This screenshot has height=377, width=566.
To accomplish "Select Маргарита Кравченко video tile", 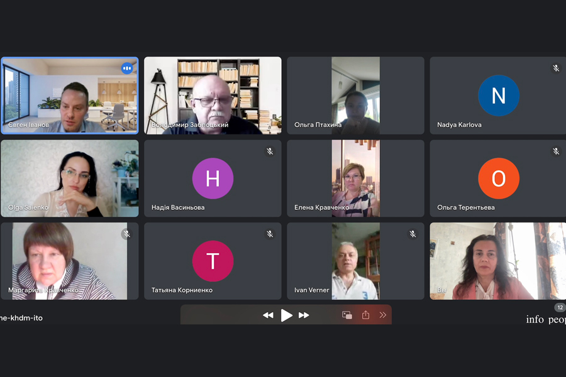I will click(70, 261).
